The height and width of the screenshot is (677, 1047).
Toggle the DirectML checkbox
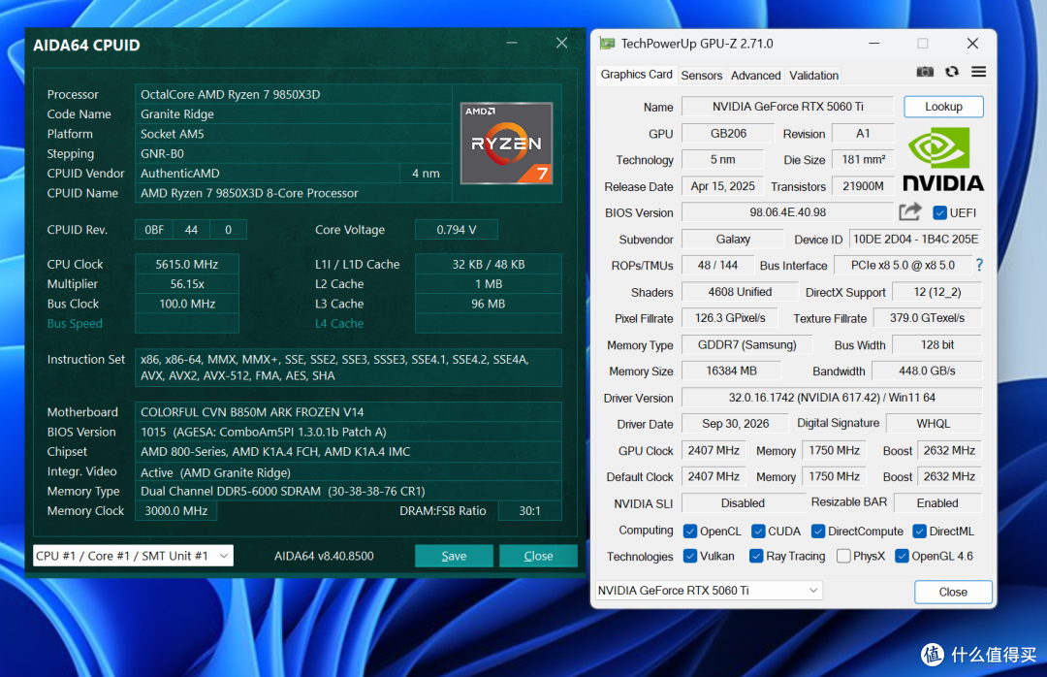[919, 532]
